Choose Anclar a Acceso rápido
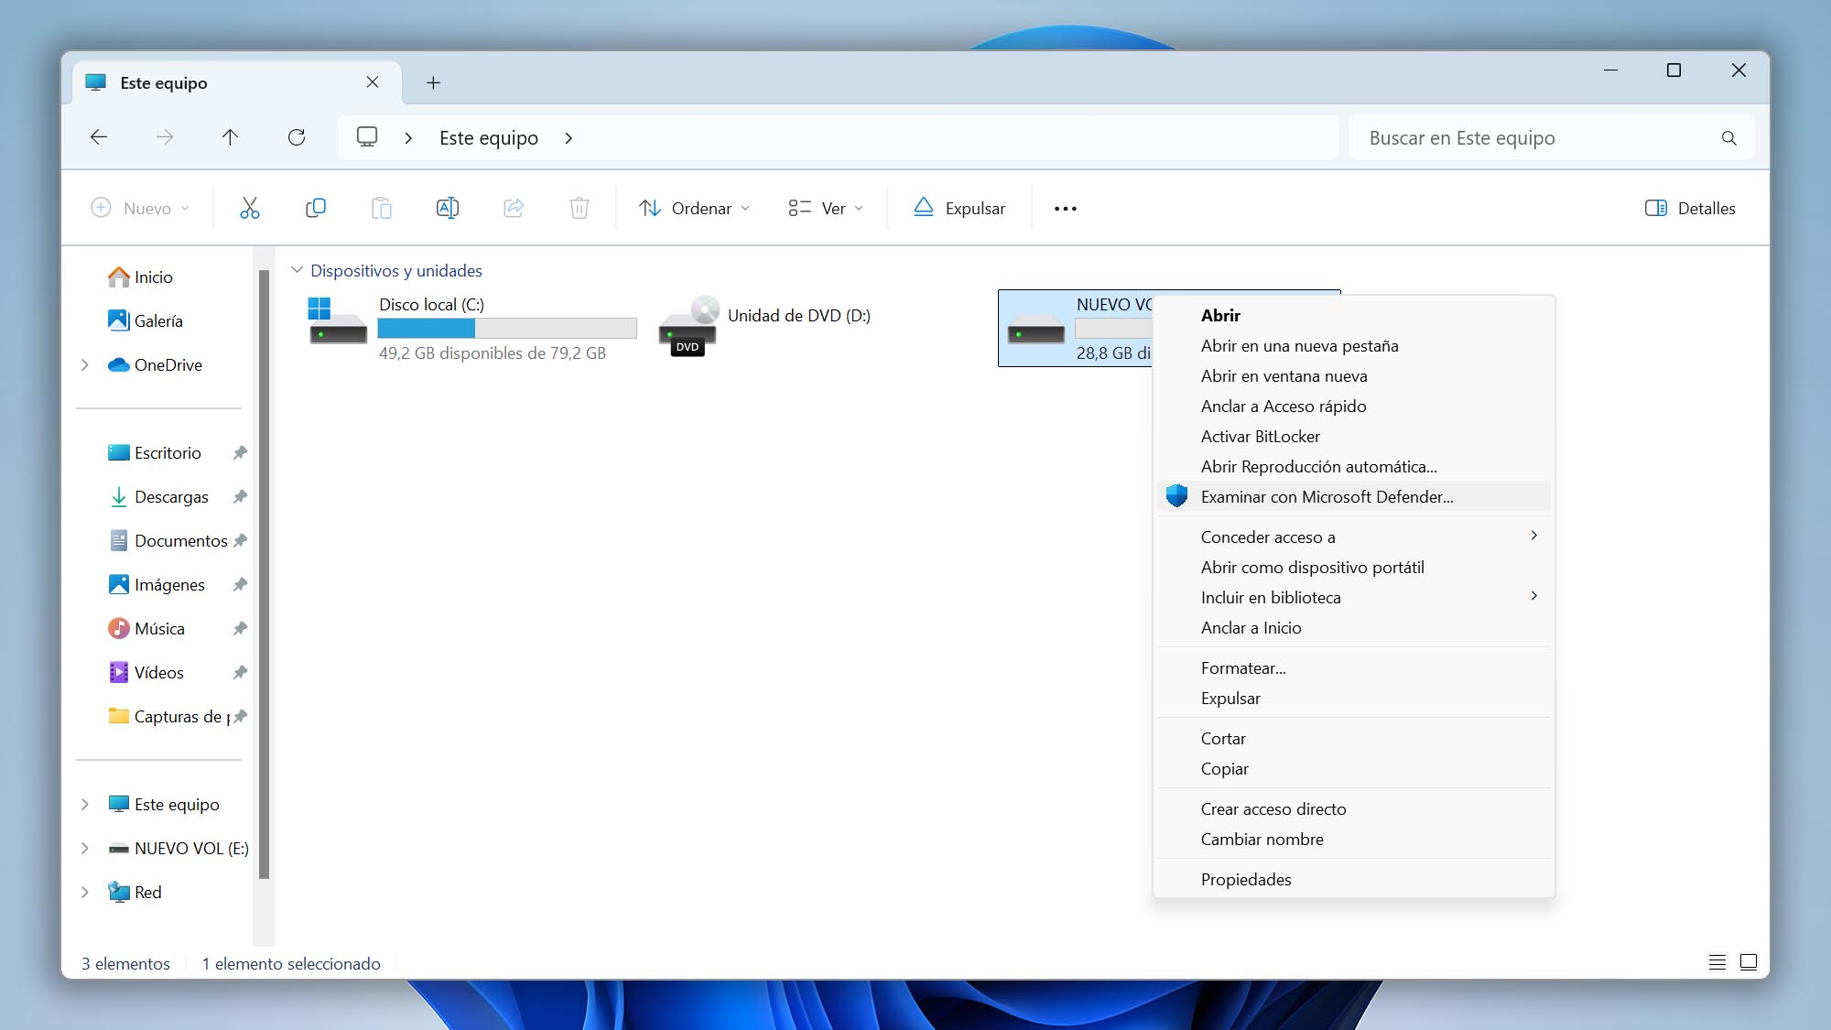The width and height of the screenshot is (1831, 1030). pyautogui.click(x=1354, y=406)
